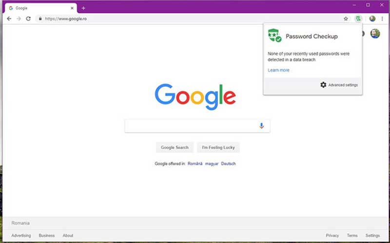Select the Google tab

41,8
